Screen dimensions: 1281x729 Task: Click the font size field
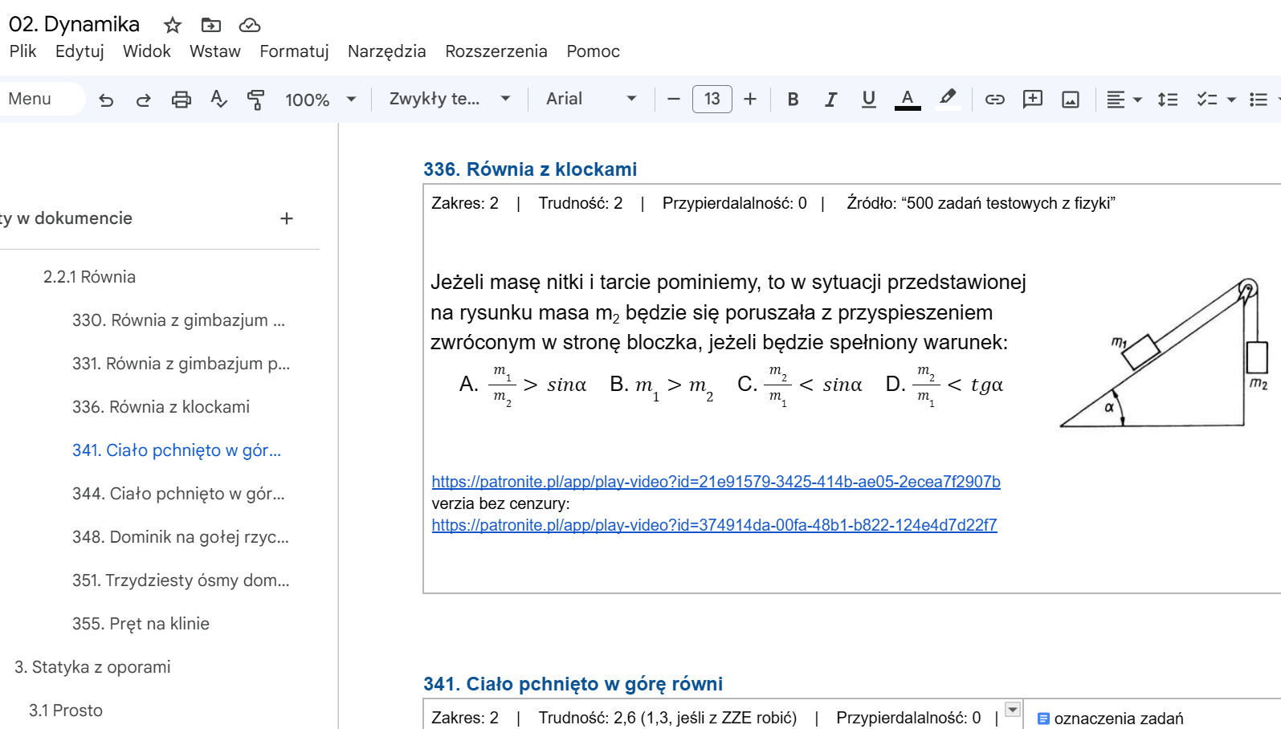[712, 99]
